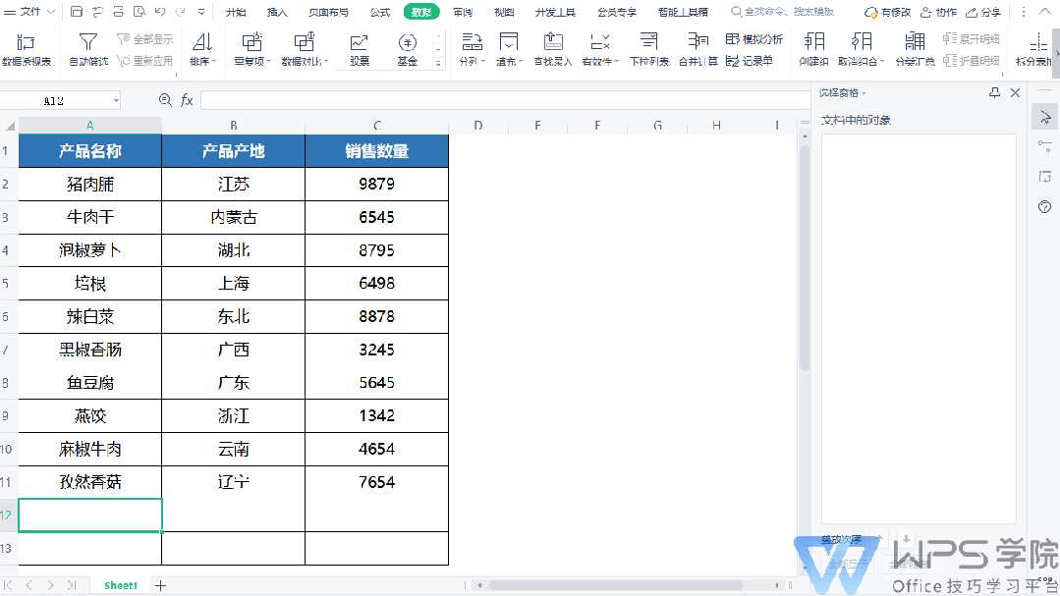Enable 自动筛选 auto filter
Screen dimensions: 1060x596
87,50
